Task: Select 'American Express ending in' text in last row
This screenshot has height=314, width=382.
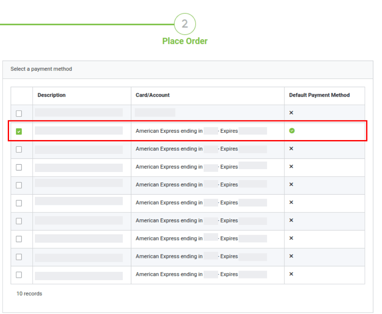Action: [x=169, y=274]
